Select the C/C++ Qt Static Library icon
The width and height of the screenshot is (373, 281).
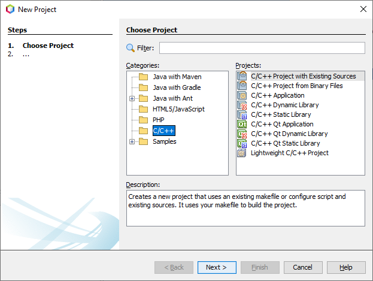242,143
